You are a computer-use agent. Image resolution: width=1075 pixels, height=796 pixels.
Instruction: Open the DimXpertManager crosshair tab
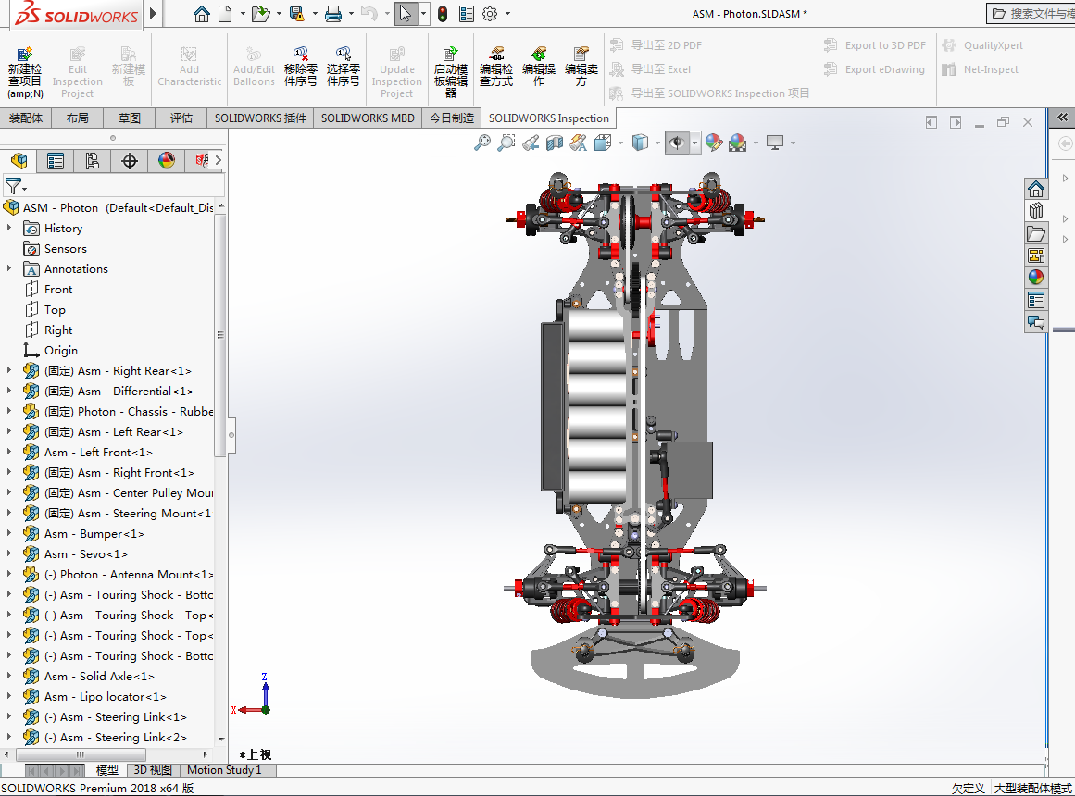click(x=130, y=161)
